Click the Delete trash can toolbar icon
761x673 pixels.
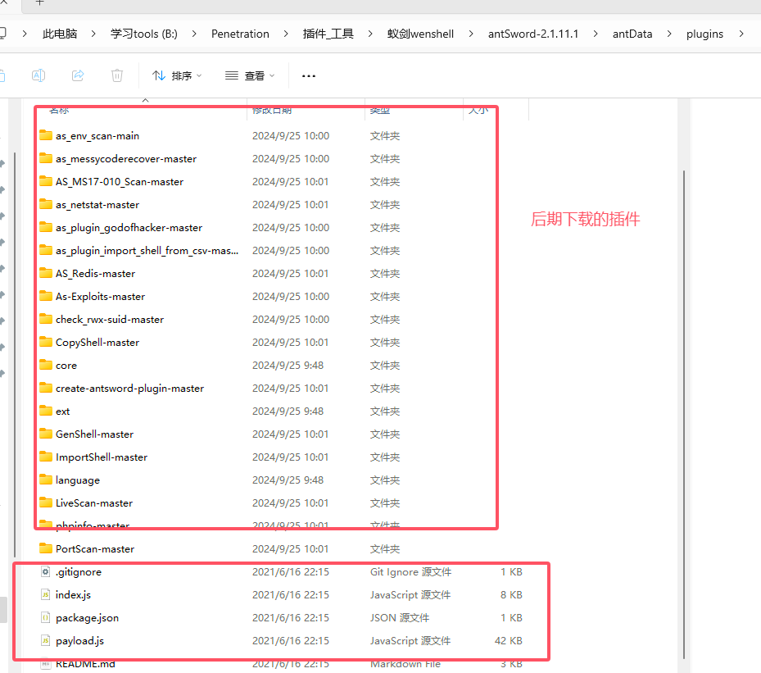[x=117, y=75]
